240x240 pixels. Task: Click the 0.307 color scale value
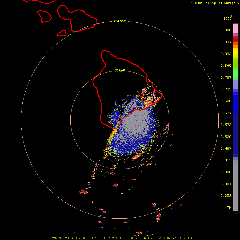pyautogui.click(x=226, y=184)
